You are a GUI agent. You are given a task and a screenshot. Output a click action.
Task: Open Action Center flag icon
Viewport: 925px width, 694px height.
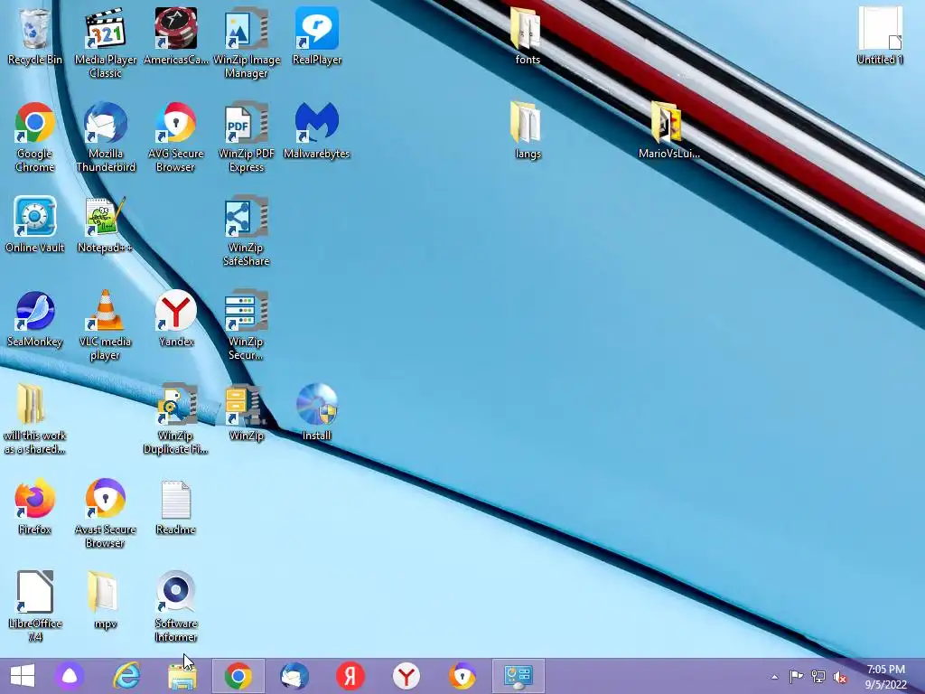point(796,677)
